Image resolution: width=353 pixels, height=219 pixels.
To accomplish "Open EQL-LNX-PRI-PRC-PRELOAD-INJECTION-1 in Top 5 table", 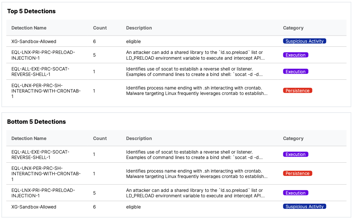I will pyautogui.click(x=43, y=55).
